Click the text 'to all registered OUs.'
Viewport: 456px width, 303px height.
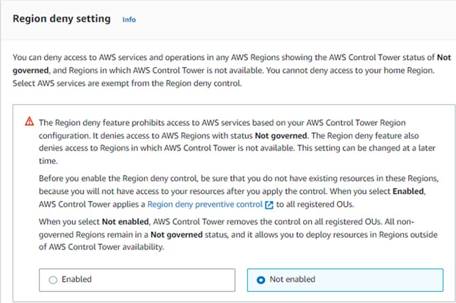(315, 205)
